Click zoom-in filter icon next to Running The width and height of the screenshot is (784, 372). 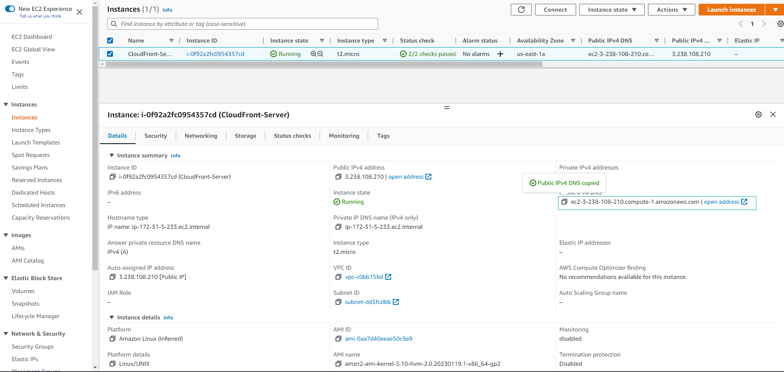pos(313,54)
